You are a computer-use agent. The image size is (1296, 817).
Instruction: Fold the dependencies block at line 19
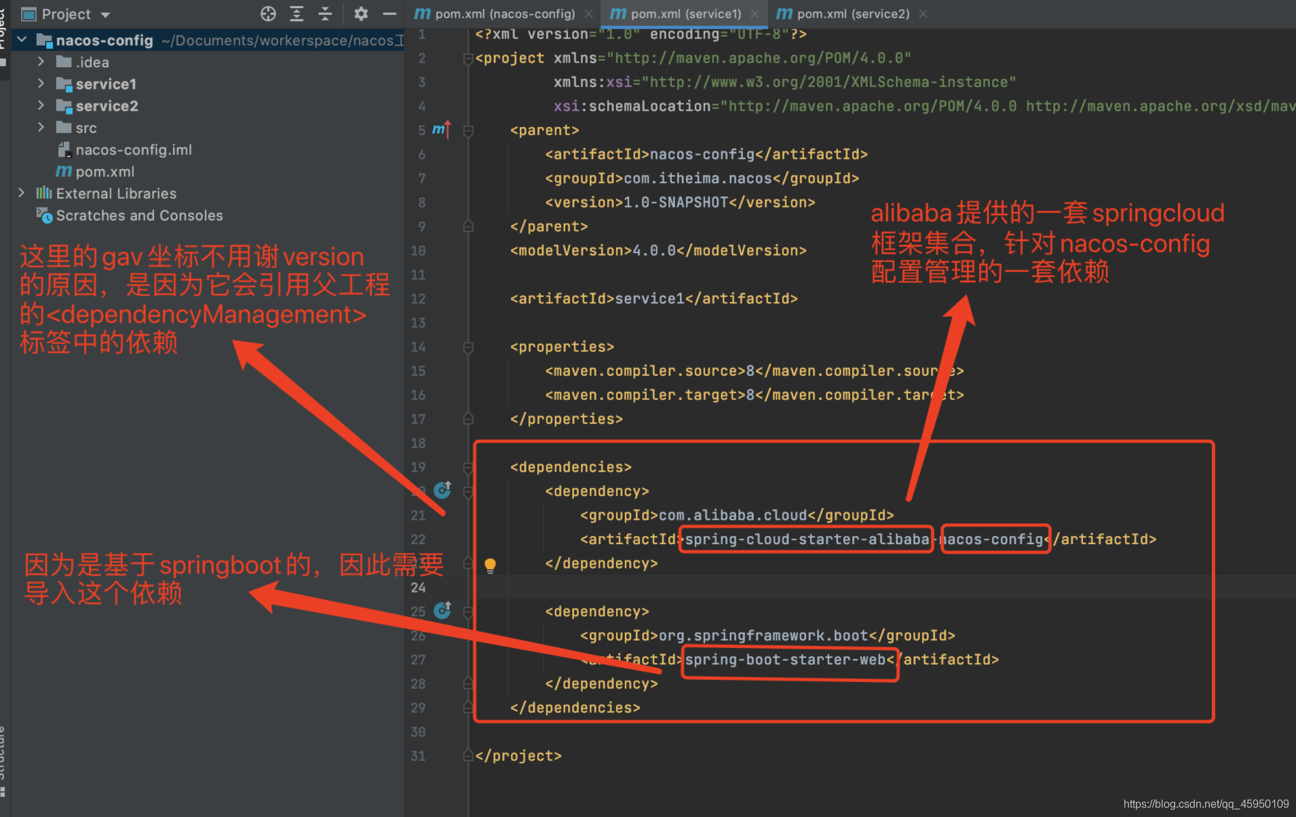468,468
